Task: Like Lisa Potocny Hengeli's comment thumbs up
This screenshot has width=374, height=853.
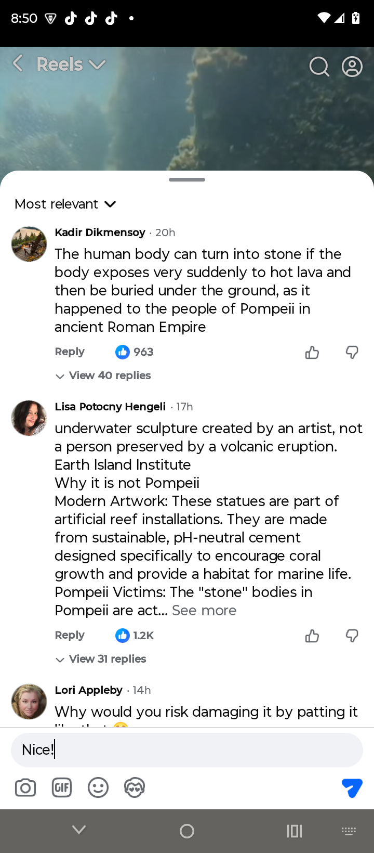Action: coord(312,636)
